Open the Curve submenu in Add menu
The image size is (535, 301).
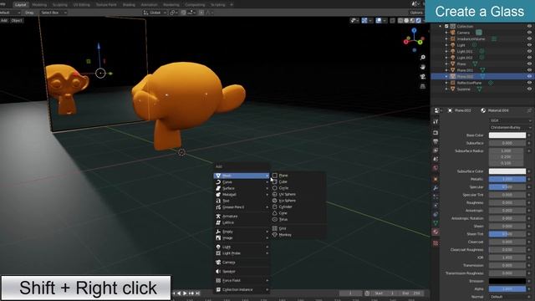pos(242,182)
